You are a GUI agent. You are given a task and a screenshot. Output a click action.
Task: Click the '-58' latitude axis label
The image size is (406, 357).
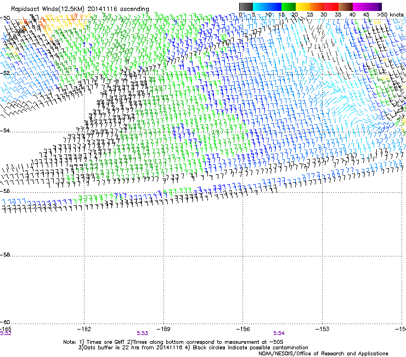coord(5,255)
